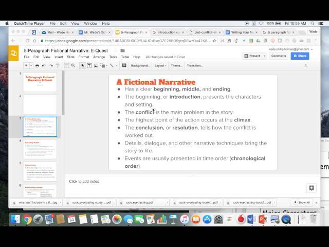Click the Spotlight search icon in menu bar
This screenshot has width=329, height=247.
point(313,23)
